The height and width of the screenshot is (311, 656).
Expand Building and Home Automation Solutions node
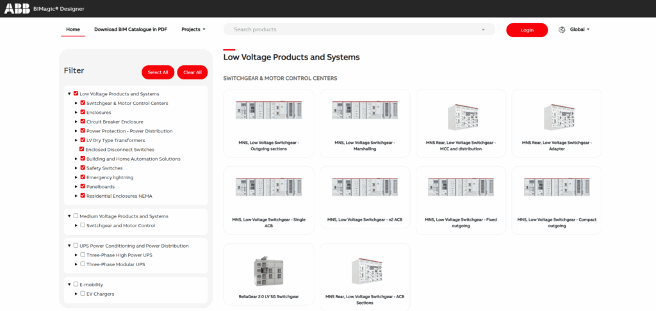click(x=76, y=159)
